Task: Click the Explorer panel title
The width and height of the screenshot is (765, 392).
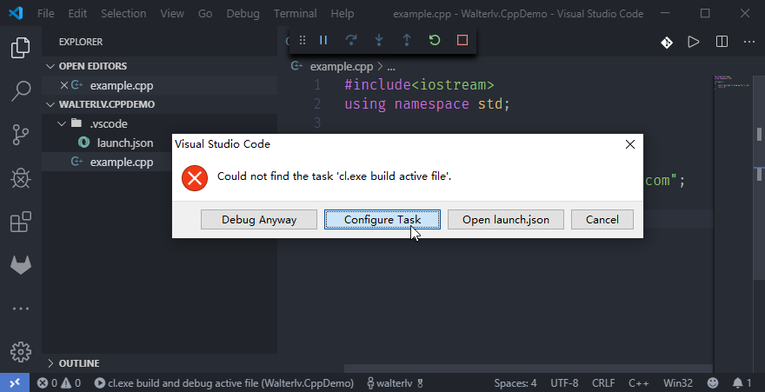Action: 81,42
